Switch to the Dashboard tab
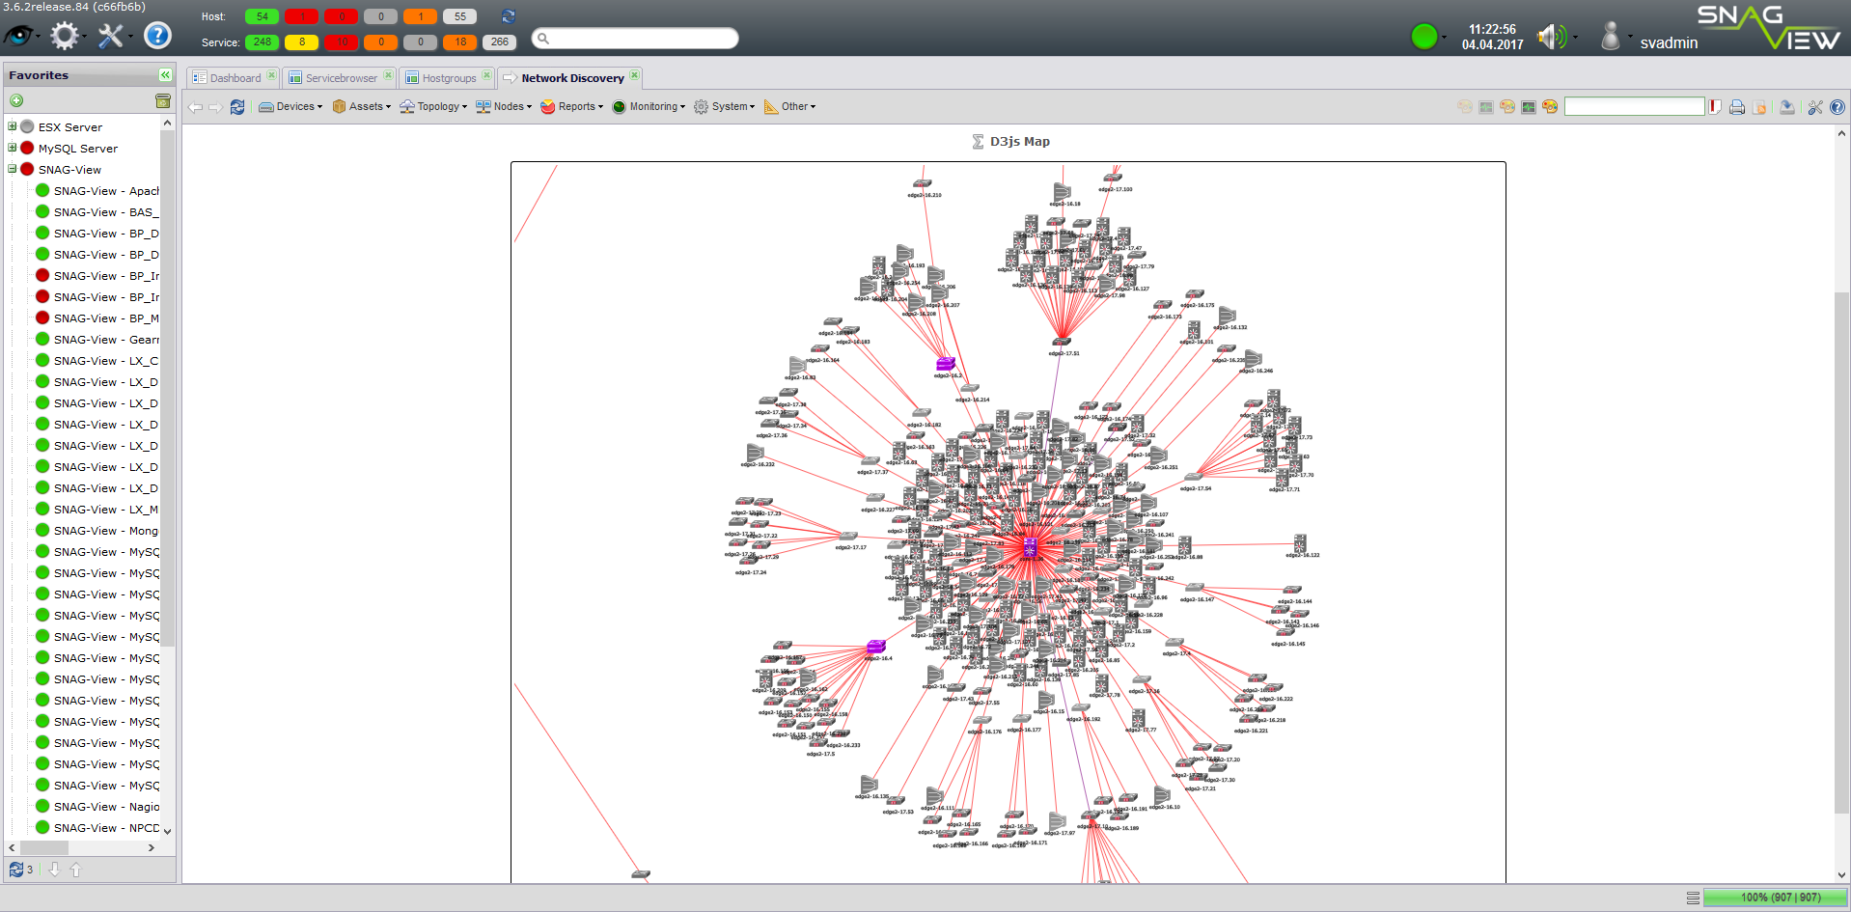Viewport: 1851px width, 912px height. pos(235,78)
